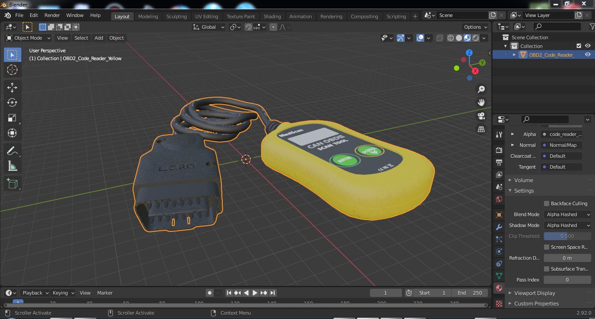Toggle X-ray display in viewport header
The height and width of the screenshot is (319, 595).
[439, 38]
